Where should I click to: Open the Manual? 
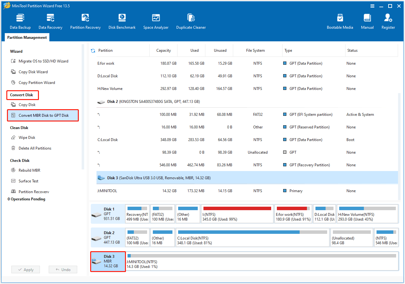[367, 21]
